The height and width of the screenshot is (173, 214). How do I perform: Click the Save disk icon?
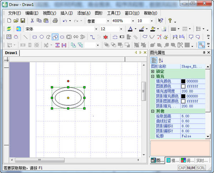pos(22,21)
